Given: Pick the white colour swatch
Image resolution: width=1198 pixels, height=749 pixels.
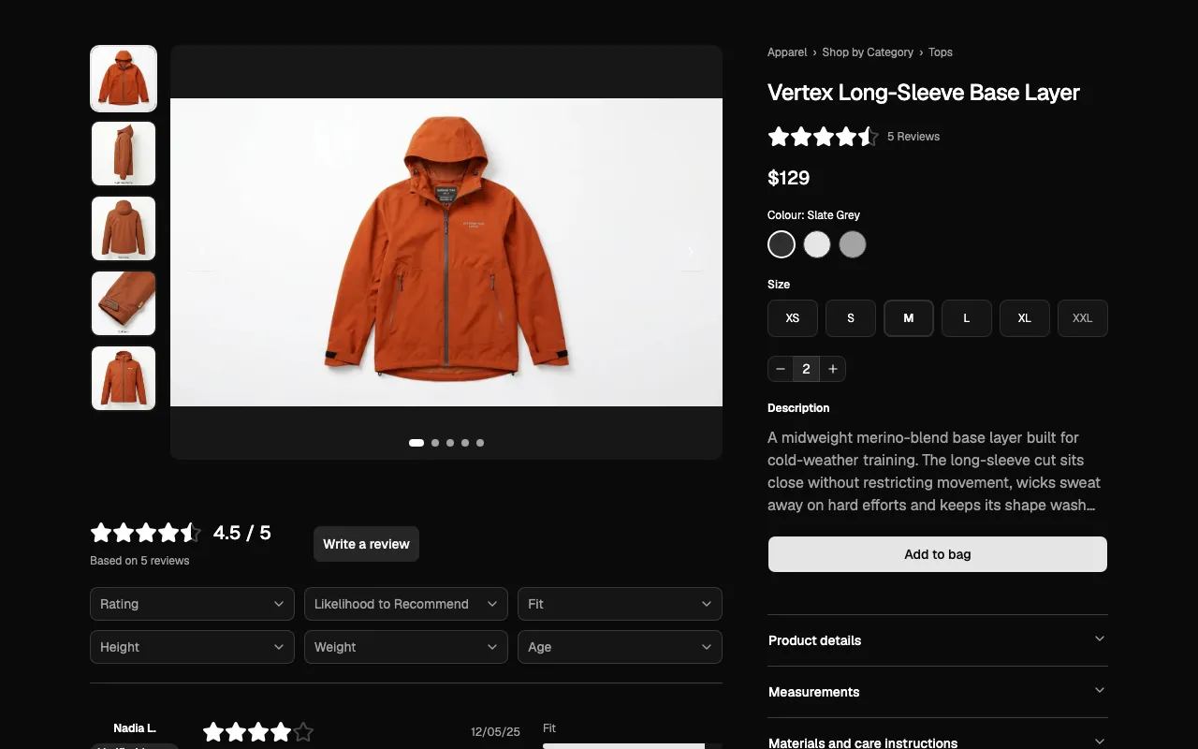Looking at the screenshot, I should click(817, 244).
